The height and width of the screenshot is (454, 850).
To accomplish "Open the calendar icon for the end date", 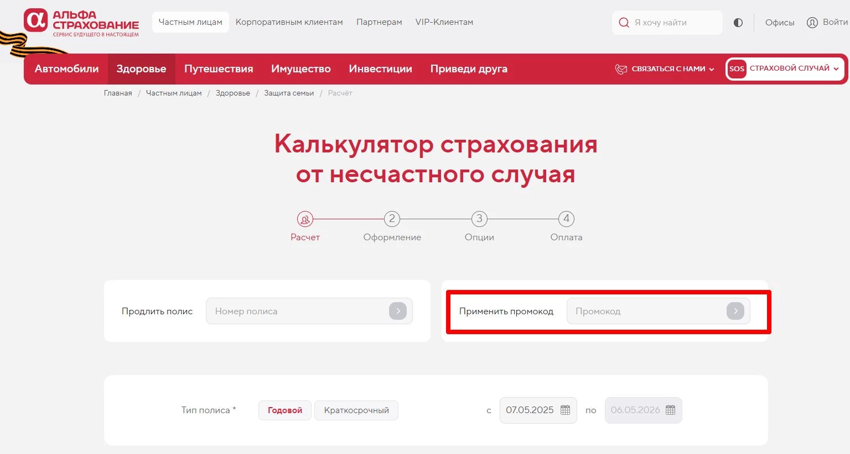I will pyautogui.click(x=670, y=410).
